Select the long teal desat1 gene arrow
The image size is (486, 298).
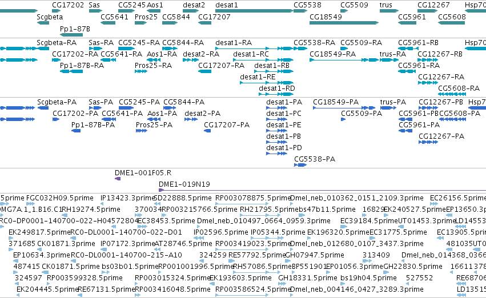tap(254, 11)
